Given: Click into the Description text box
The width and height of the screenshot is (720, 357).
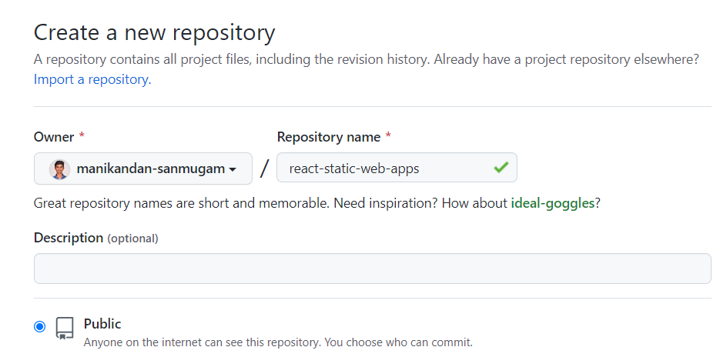Looking at the screenshot, I should pos(372,269).
